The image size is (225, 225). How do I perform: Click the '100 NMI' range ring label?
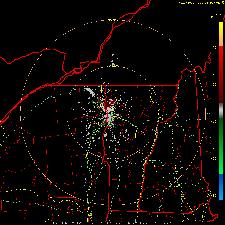113,20
